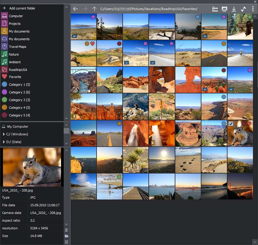Click down arrow of favorites list scrollbar

tap(66, 118)
